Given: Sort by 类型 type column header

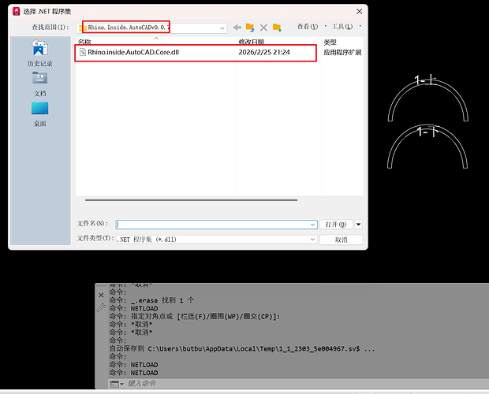Looking at the screenshot, I should point(330,42).
